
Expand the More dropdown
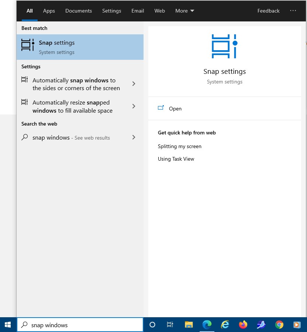184,11
